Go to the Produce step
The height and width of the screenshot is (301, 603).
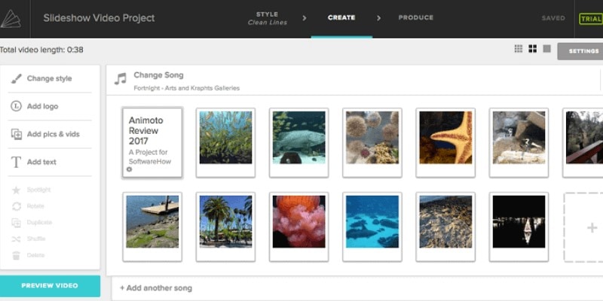click(415, 17)
